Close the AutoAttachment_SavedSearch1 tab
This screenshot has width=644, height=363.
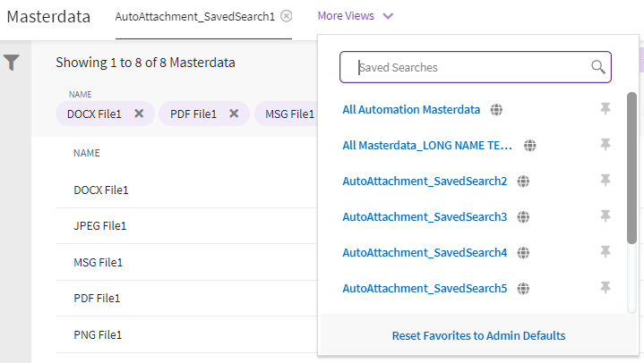pos(286,16)
